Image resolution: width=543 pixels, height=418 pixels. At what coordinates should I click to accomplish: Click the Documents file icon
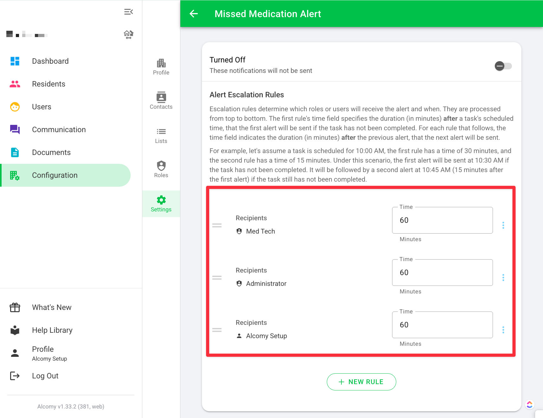coord(15,152)
